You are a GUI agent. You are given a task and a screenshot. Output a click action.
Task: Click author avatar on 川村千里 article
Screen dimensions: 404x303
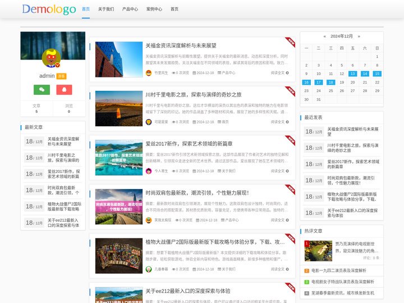[149, 122]
